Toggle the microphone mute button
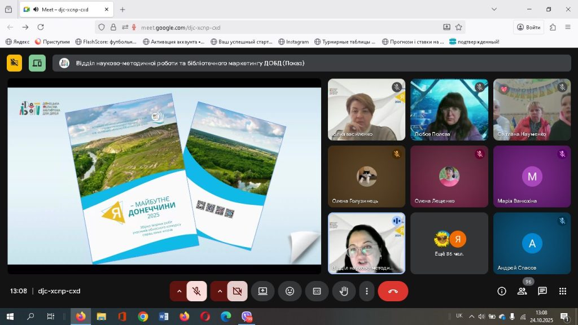 [x=196, y=291]
